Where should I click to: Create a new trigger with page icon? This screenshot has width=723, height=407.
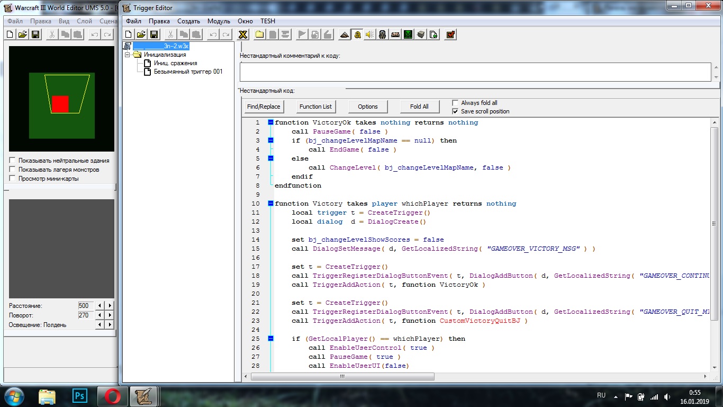coord(272,34)
